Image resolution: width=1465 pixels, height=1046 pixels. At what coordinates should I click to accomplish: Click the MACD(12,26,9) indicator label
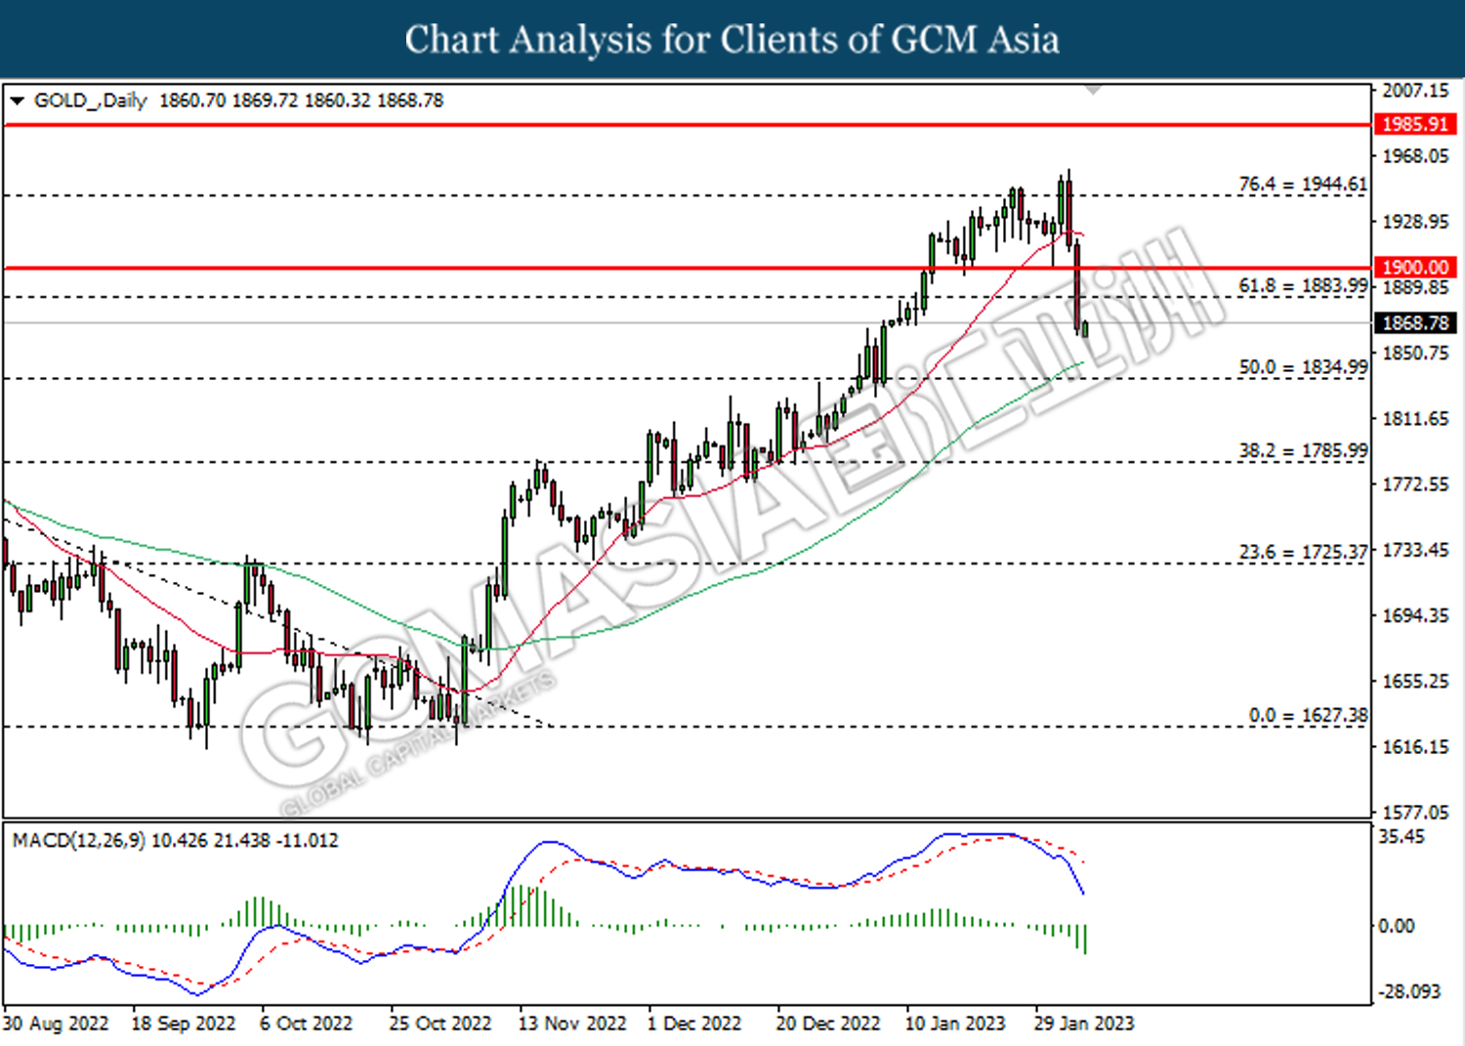79,840
